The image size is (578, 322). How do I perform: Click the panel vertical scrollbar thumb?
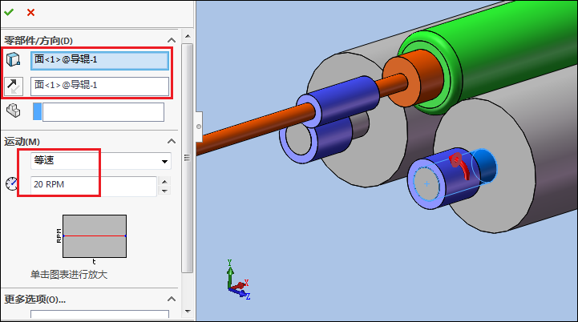click(188, 158)
